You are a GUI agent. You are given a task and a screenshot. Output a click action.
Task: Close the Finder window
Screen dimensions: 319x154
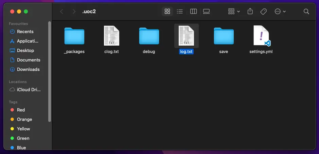pyautogui.click(x=12, y=11)
